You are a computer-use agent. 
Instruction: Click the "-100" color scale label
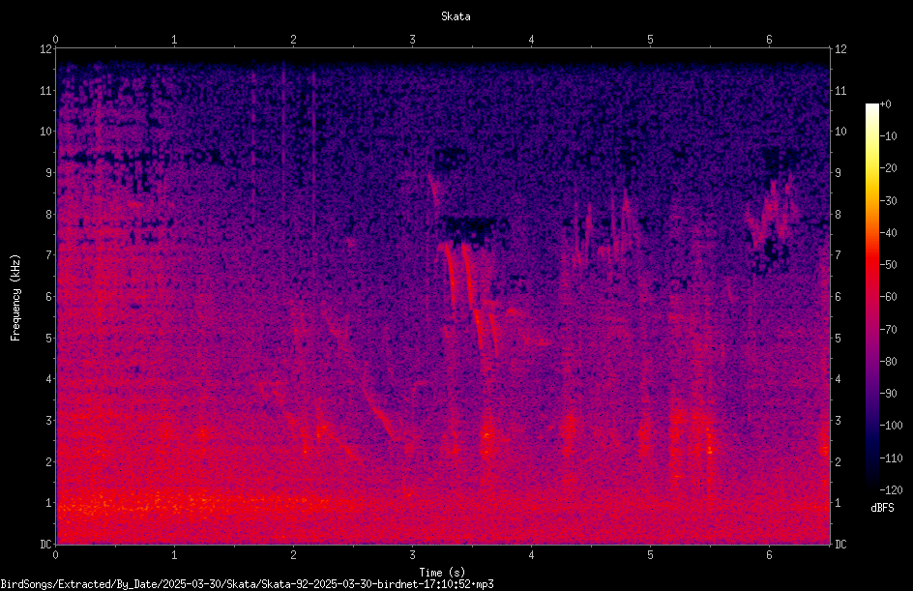892,426
